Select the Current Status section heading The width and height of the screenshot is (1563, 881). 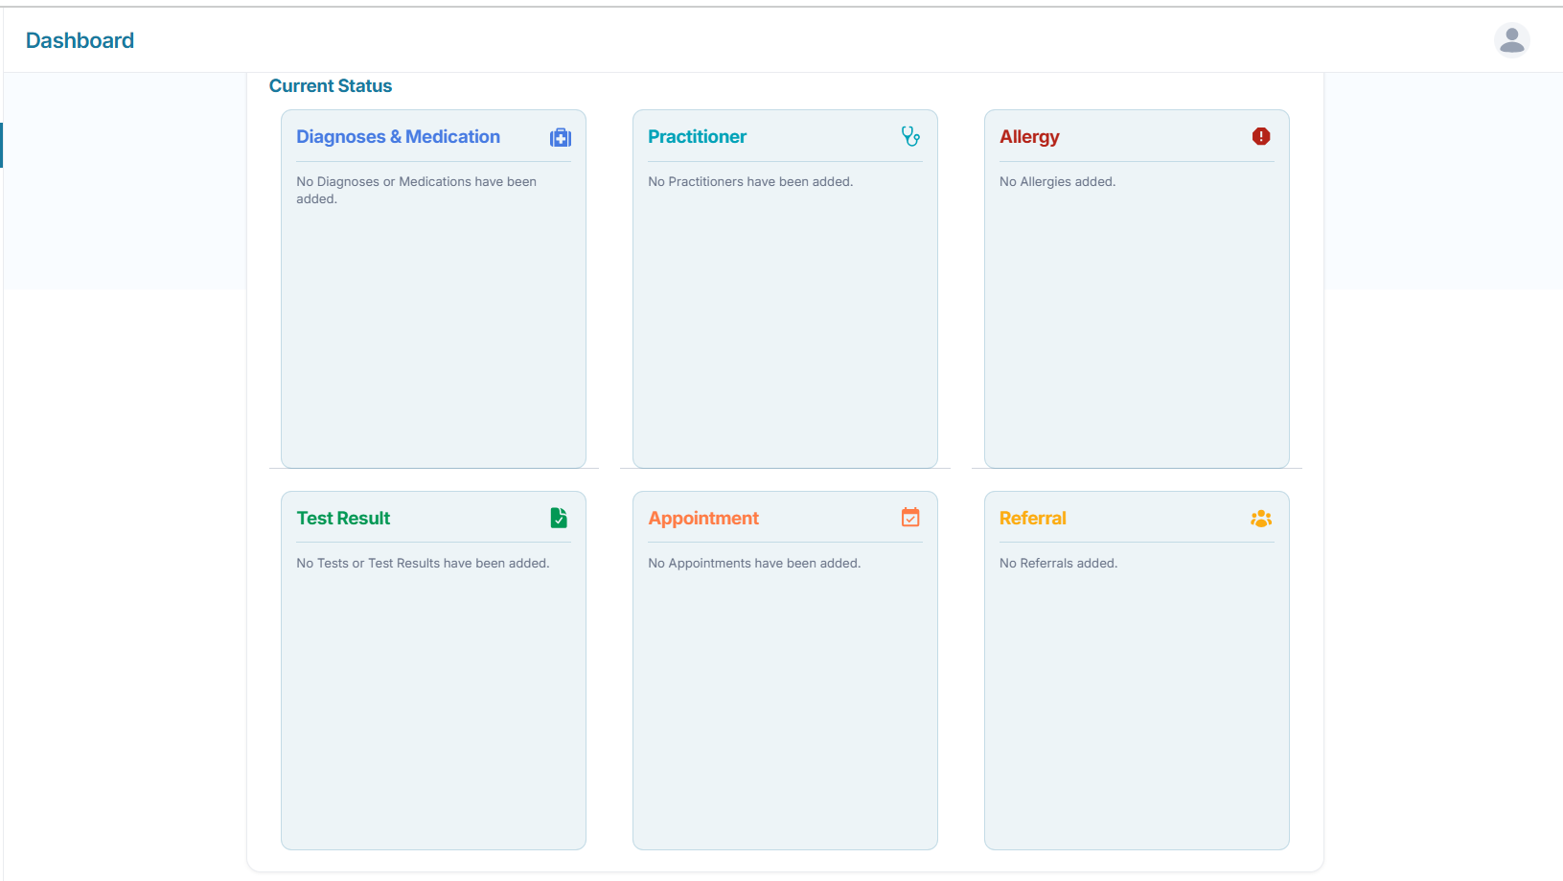pyautogui.click(x=330, y=86)
